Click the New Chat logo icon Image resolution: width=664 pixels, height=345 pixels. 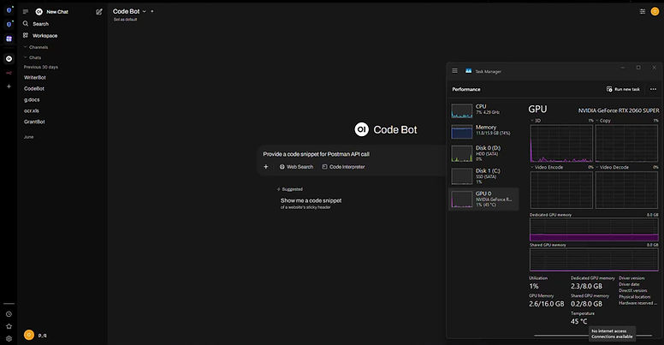tap(39, 12)
